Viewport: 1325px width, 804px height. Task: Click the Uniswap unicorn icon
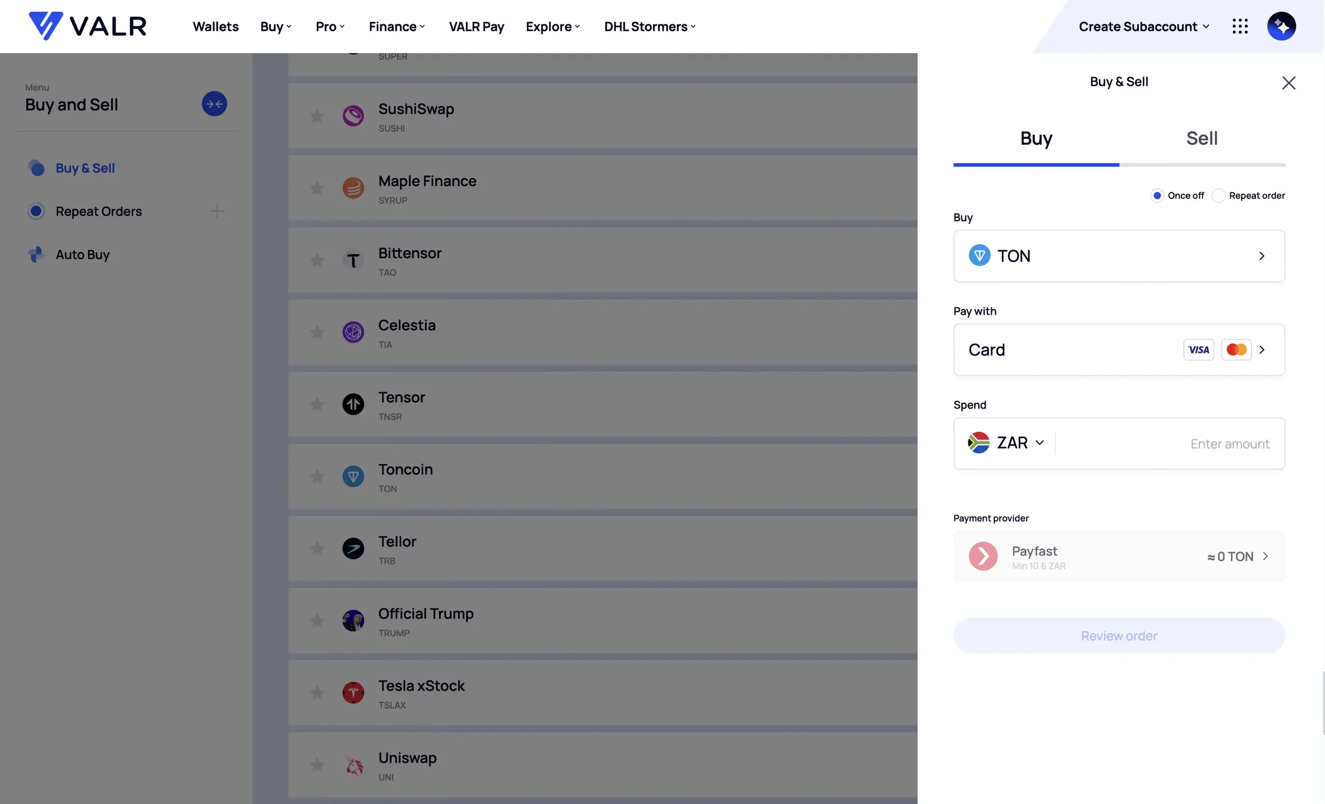(x=354, y=765)
